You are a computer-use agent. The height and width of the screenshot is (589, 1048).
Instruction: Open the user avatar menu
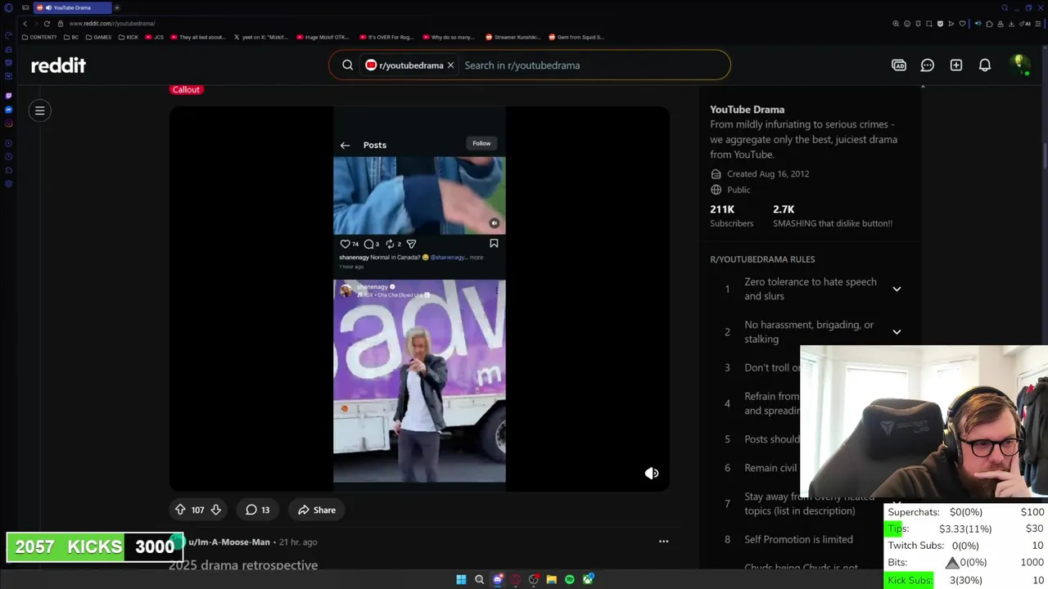click(x=1019, y=65)
